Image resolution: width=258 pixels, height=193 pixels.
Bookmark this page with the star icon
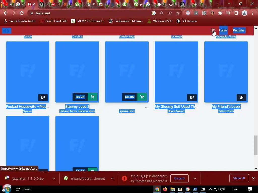(x=178, y=13)
